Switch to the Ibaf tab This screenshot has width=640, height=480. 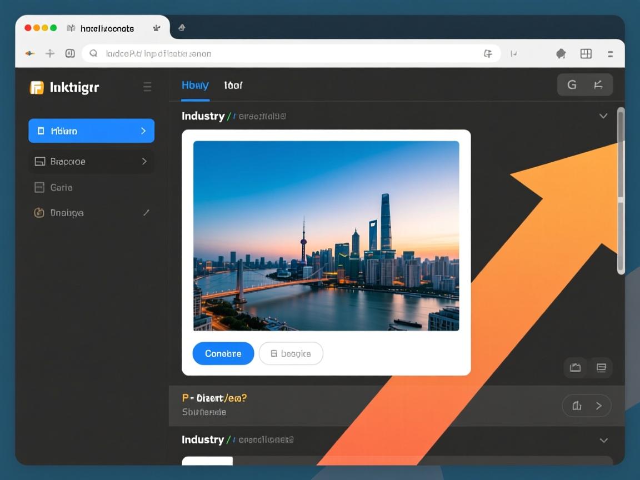pos(233,86)
